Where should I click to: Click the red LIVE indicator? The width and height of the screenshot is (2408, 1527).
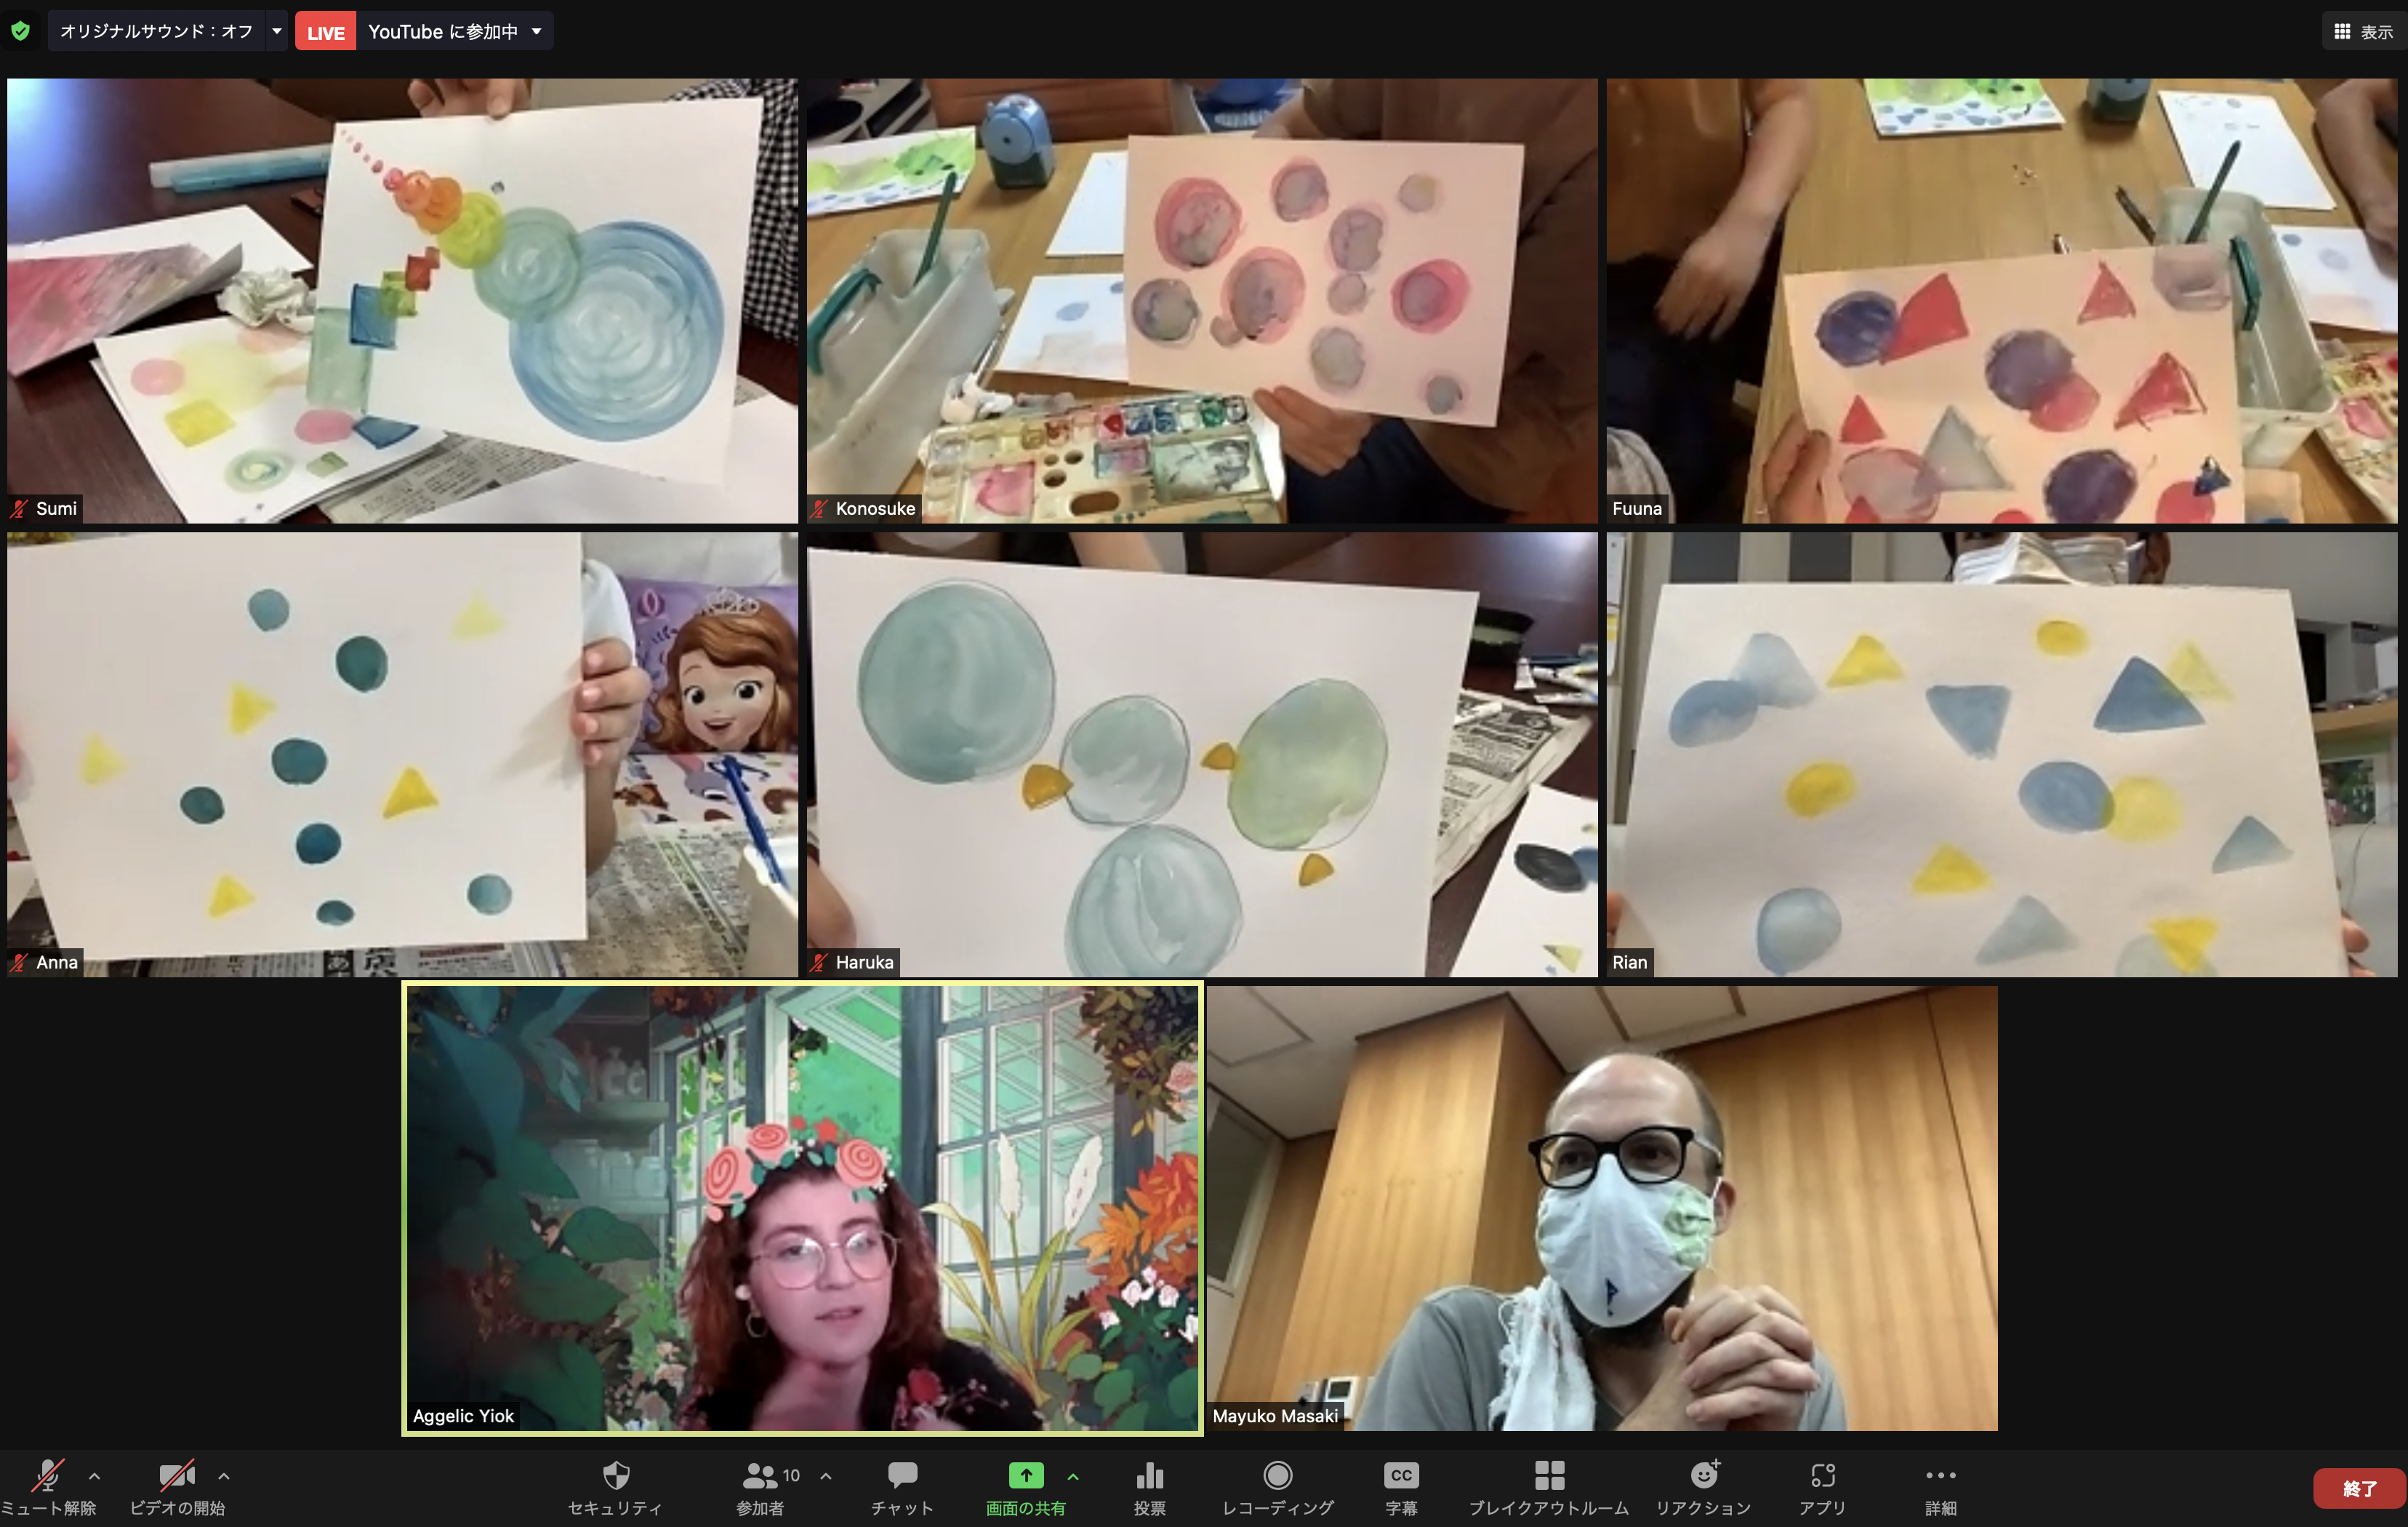pyautogui.click(x=325, y=32)
